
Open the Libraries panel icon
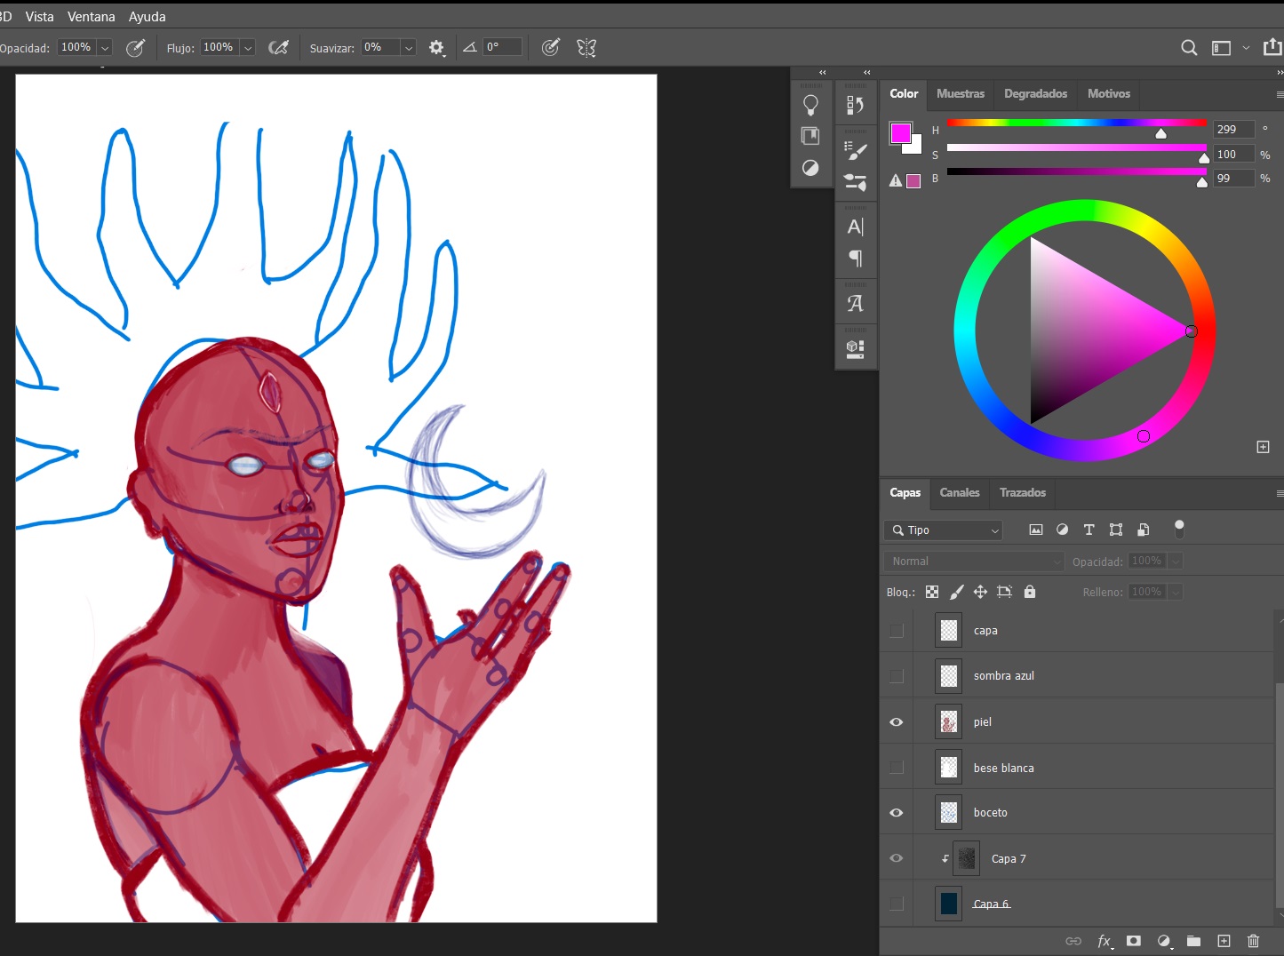810,136
